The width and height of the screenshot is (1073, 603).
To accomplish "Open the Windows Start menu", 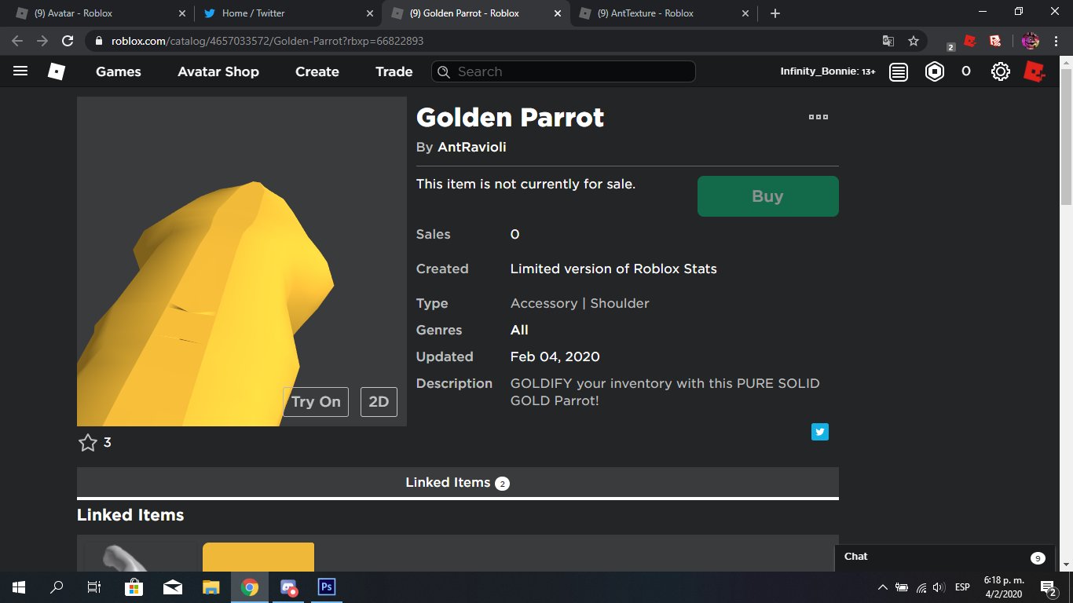I will click(18, 587).
